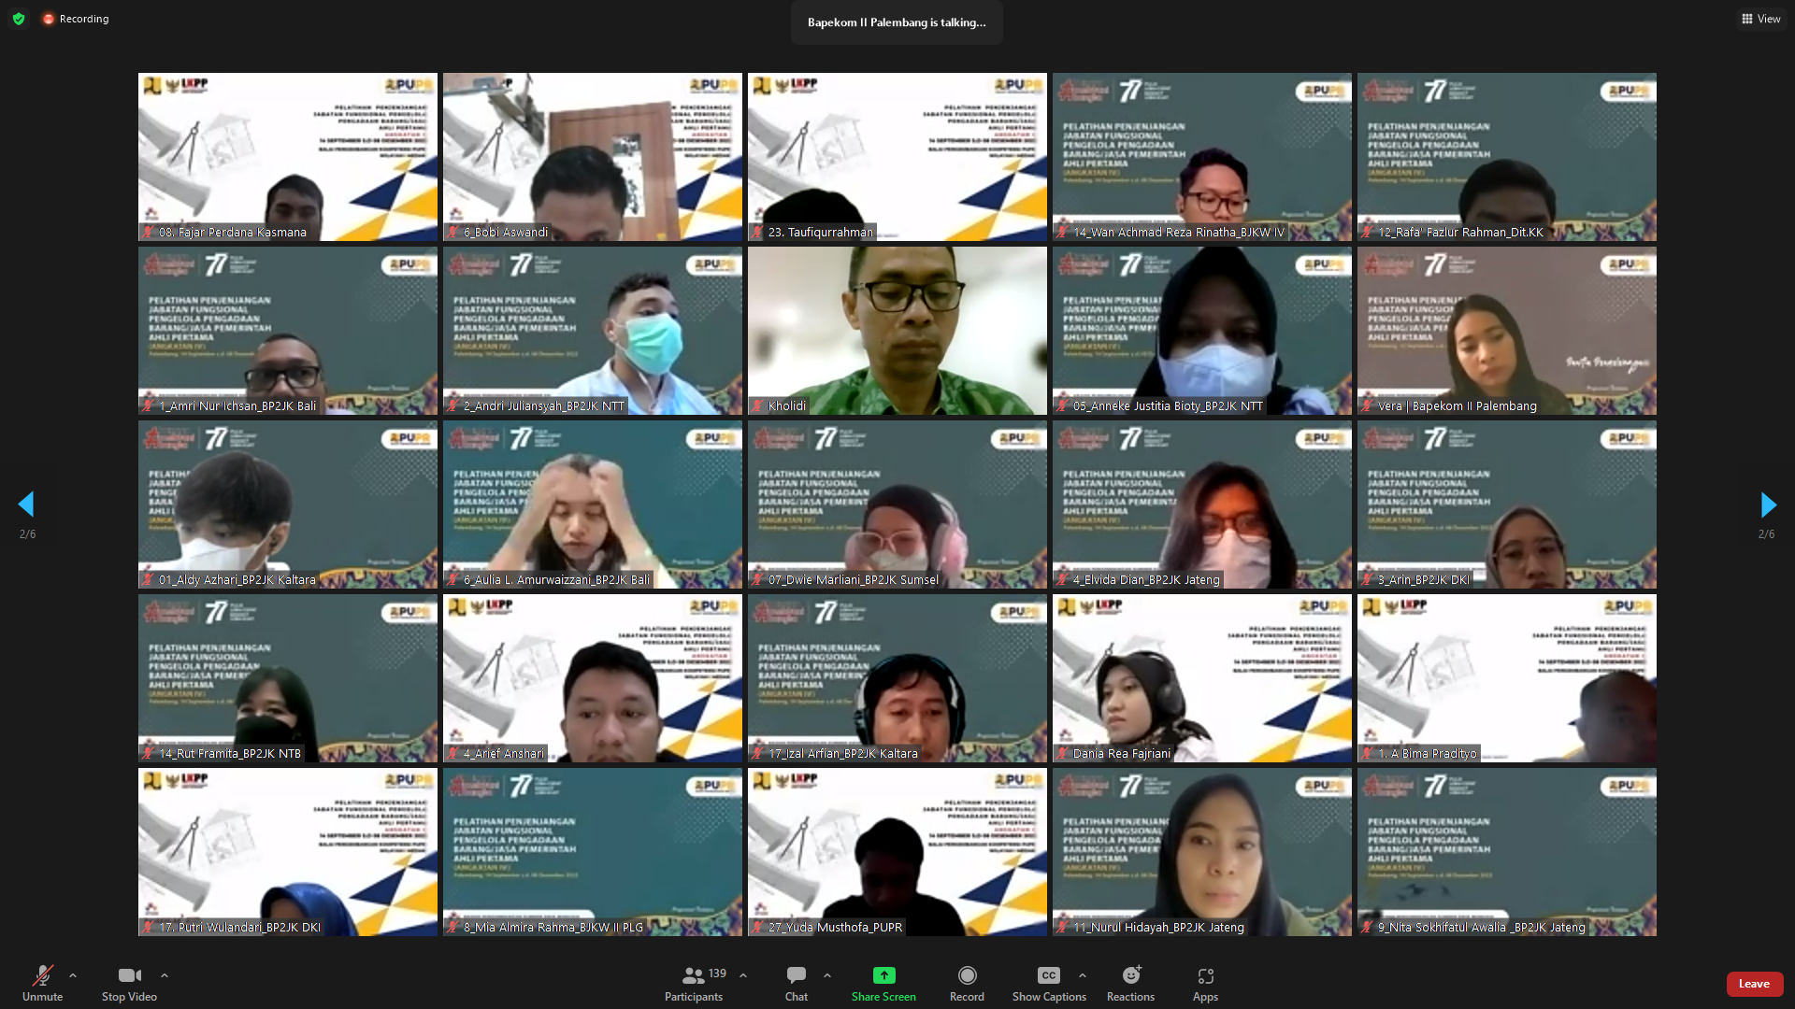1795x1009 pixels.
Task: Click the Unmute microphone icon
Action: pos(42,975)
